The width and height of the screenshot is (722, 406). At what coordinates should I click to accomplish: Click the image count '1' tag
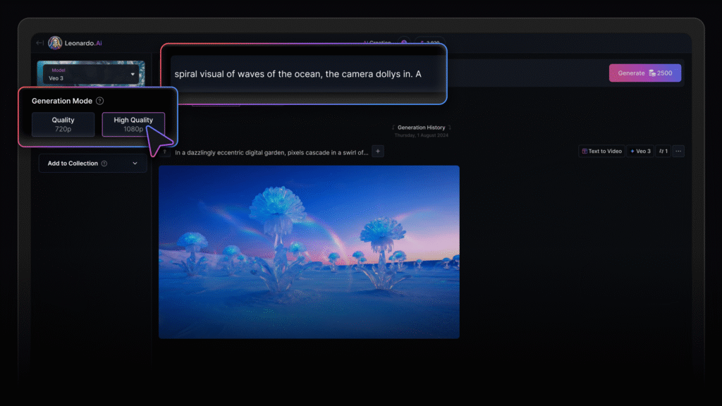pyautogui.click(x=663, y=151)
